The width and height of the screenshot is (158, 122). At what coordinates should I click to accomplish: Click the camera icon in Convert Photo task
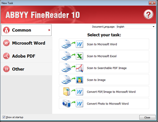[66, 103]
